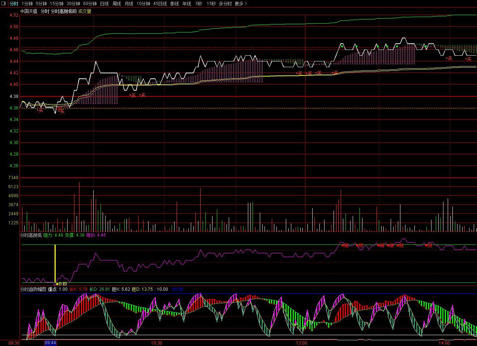The image size is (477, 346).
Task: Click the 分时趋势幅图 indicator title
Action: click(x=33, y=289)
